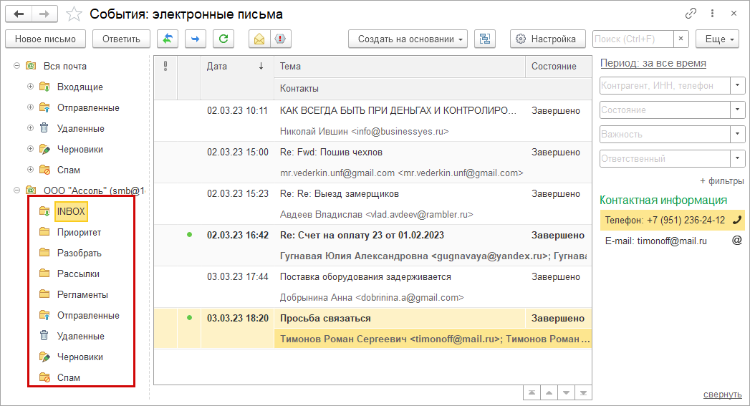Expand the Входящие folder under Вся почта
The width and height of the screenshot is (750, 406).
click(30, 87)
